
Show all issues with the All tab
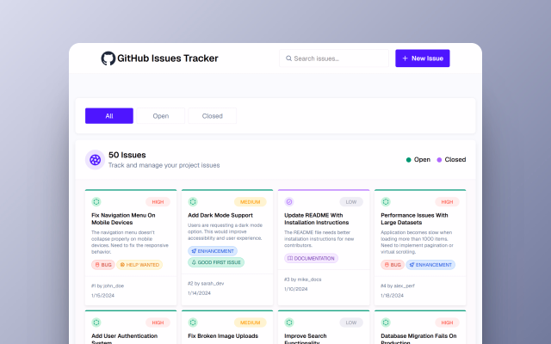[x=109, y=116]
